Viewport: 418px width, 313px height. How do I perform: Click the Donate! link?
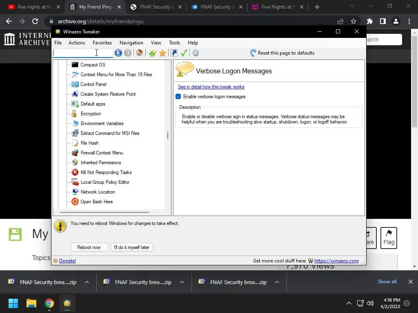coord(67,261)
